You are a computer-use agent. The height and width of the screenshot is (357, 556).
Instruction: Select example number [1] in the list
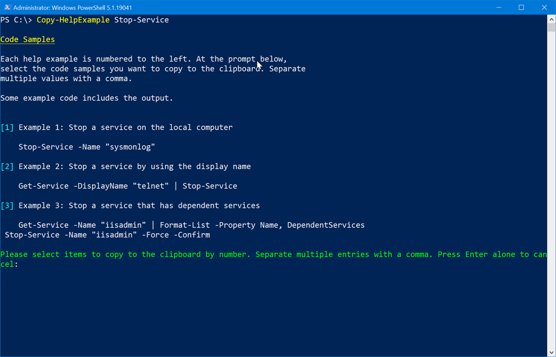[7, 127]
